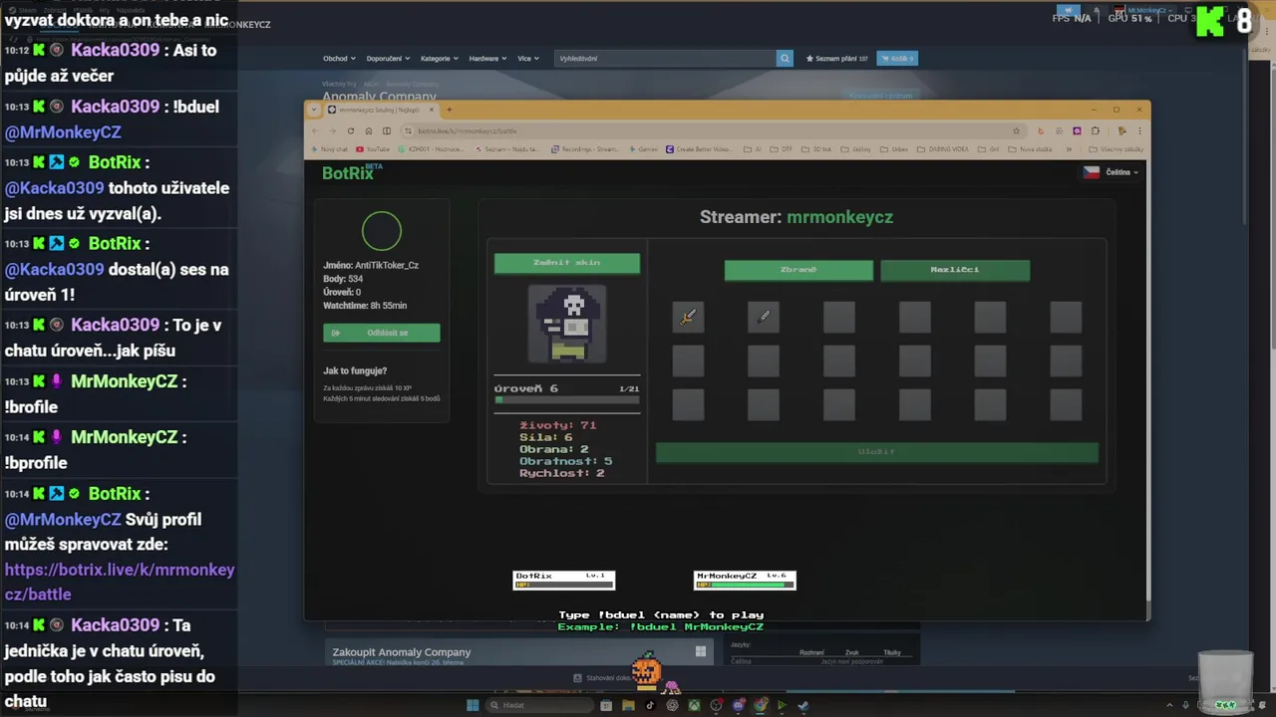Bookmark this page with the star icon

point(1016,130)
